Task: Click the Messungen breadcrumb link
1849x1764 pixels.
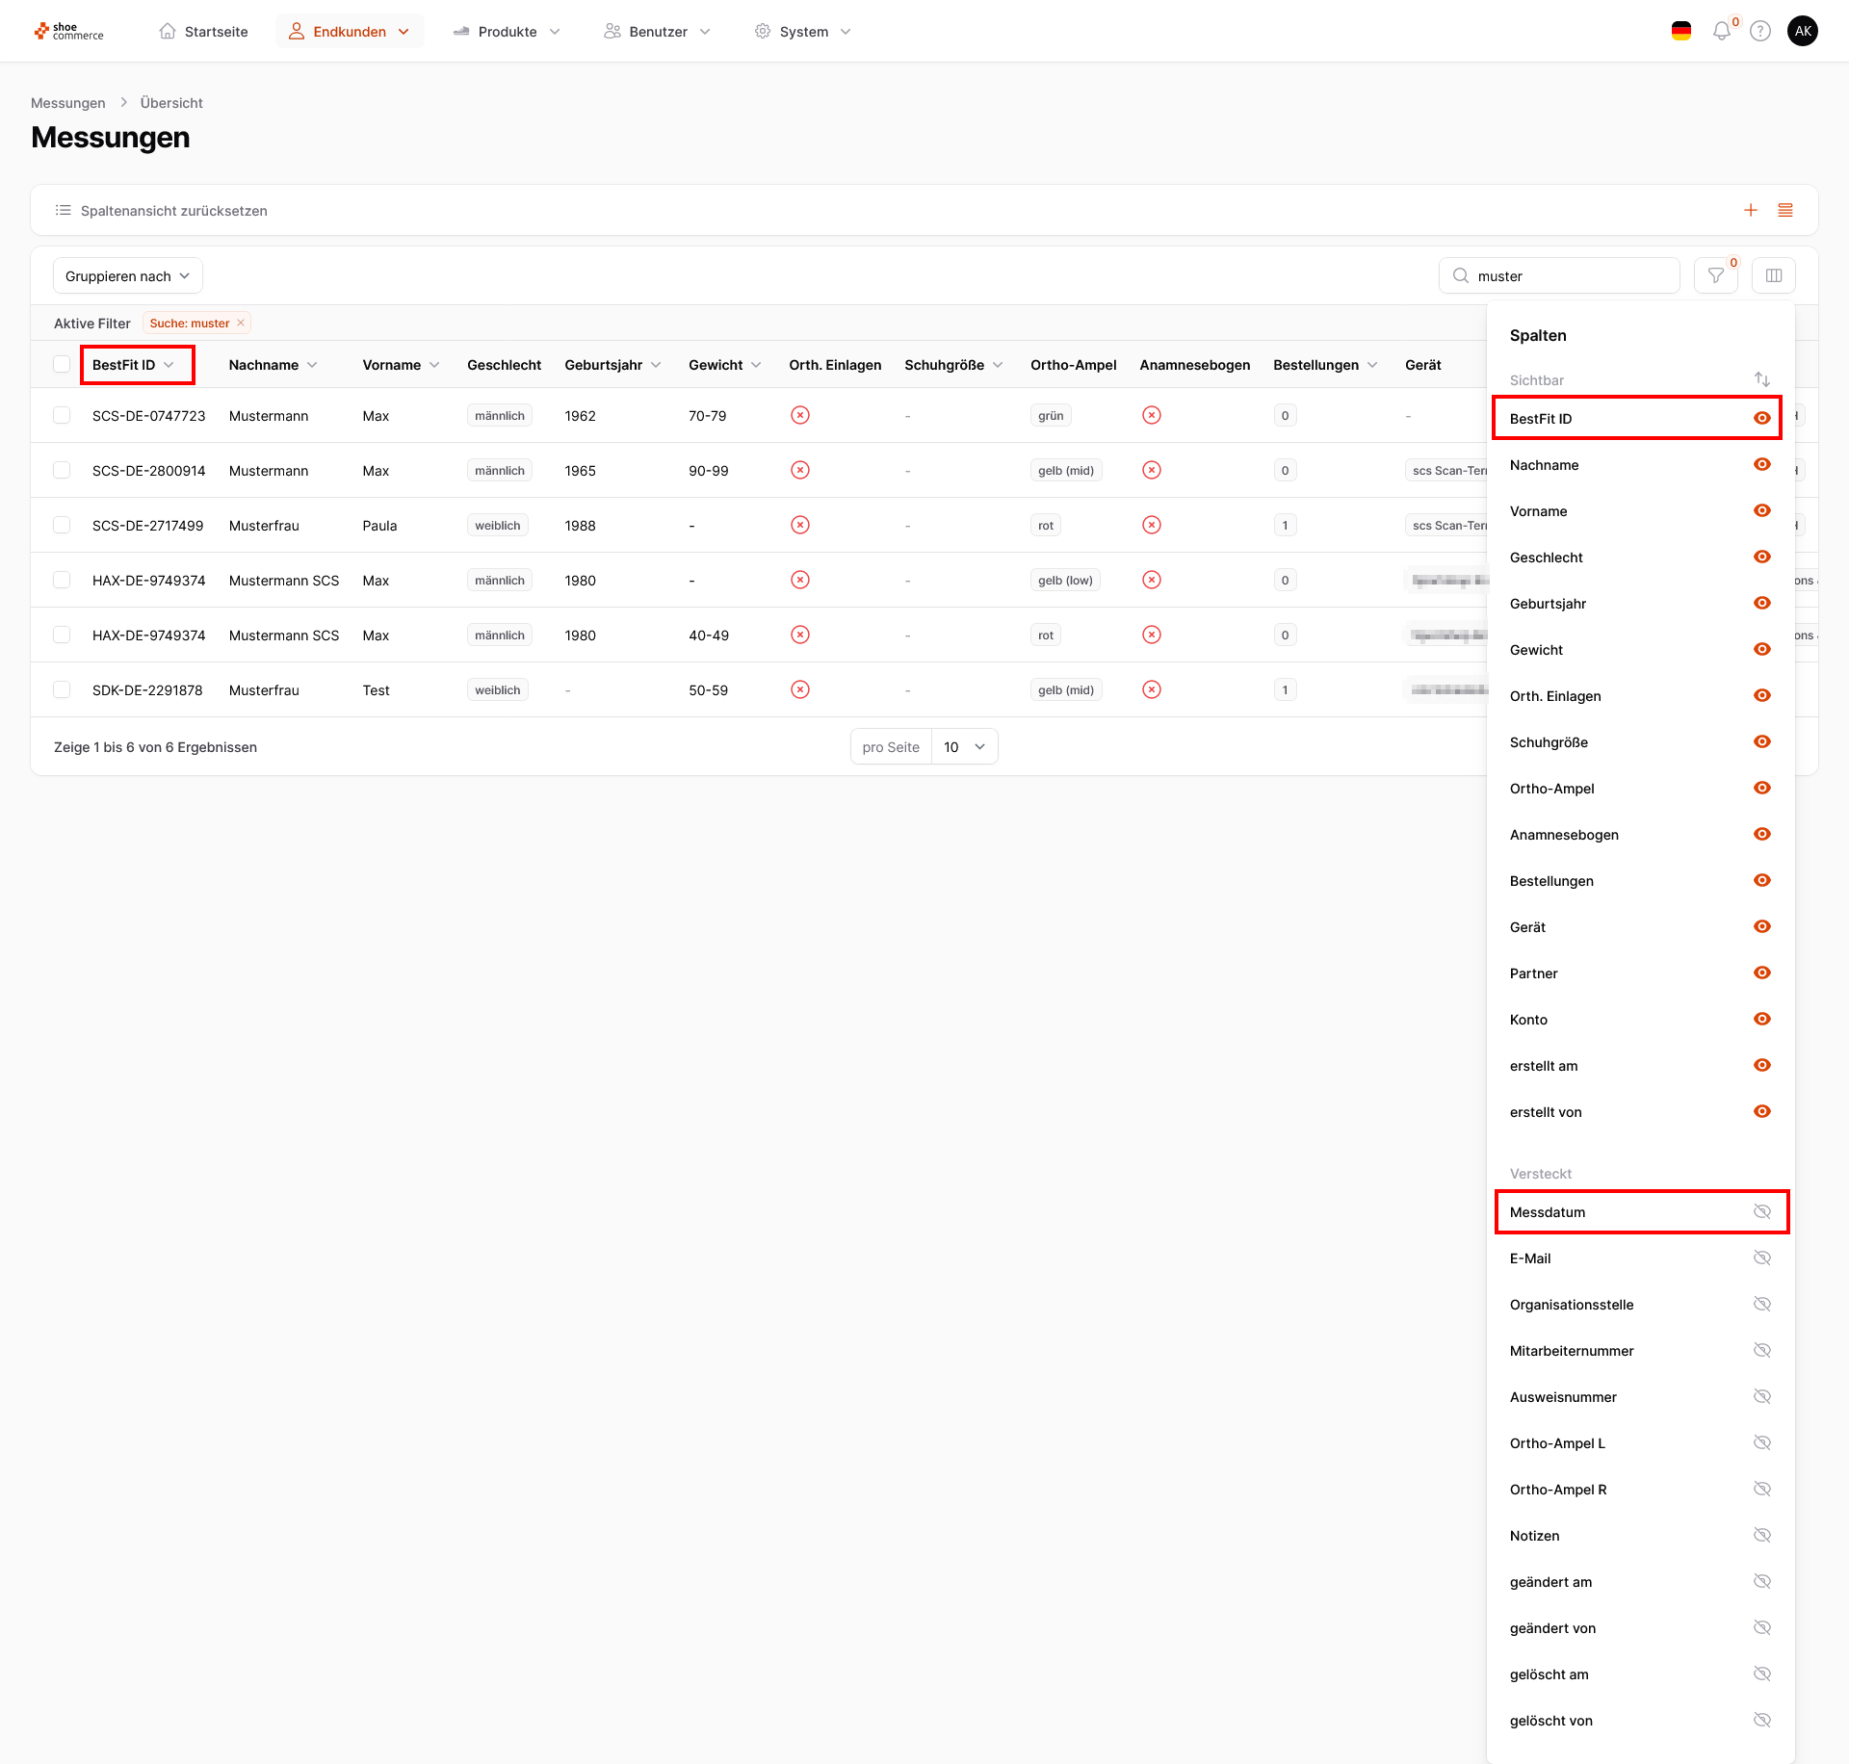Action: click(68, 103)
